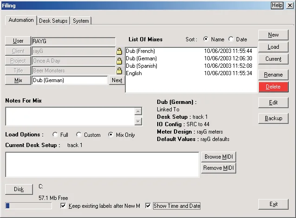
Task: Click the Edit button
Action: [273, 103]
